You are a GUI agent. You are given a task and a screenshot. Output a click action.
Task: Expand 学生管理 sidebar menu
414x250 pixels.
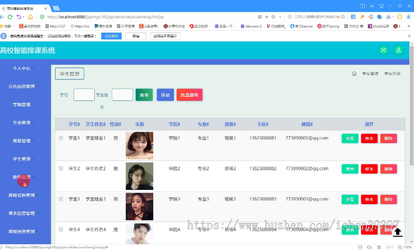point(23,159)
